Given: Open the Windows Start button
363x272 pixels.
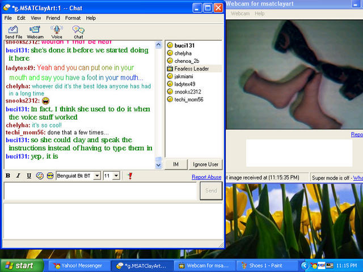Looking at the screenshot, I should pyautogui.click(x=22, y=266).
